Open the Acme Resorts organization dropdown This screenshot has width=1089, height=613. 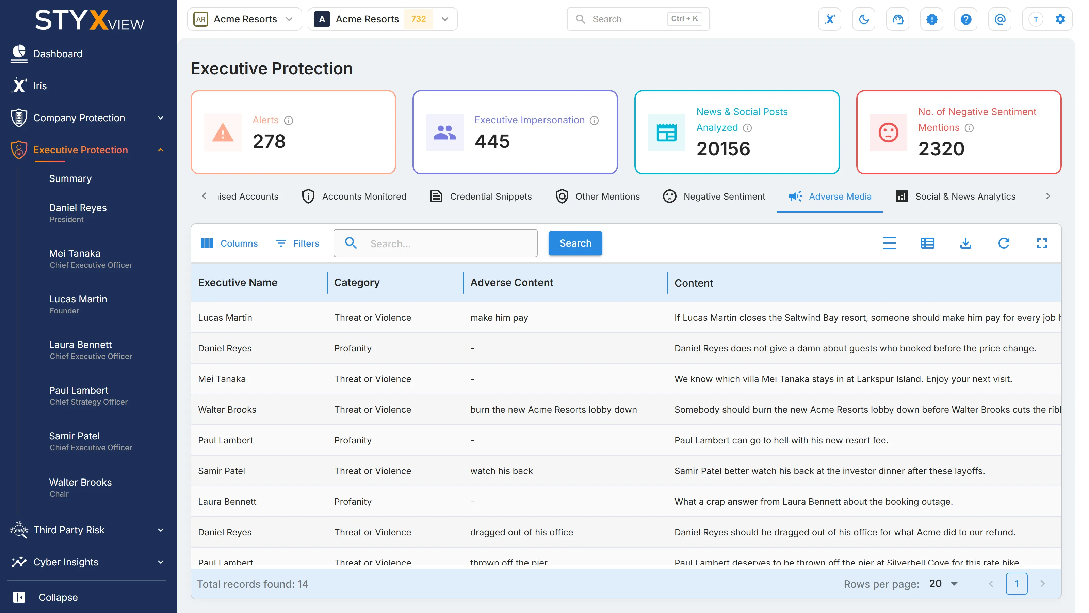(244, 19)
